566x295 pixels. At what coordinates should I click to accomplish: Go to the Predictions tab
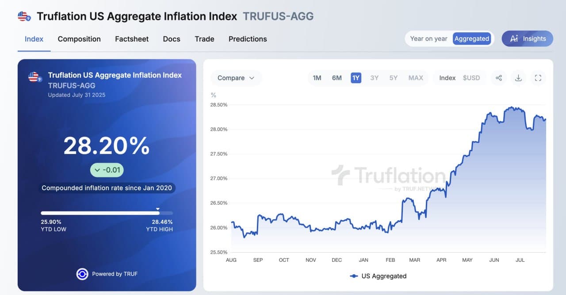click(248, 39)
